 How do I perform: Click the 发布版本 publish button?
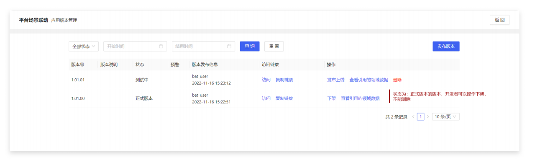(x=446, y=46)
